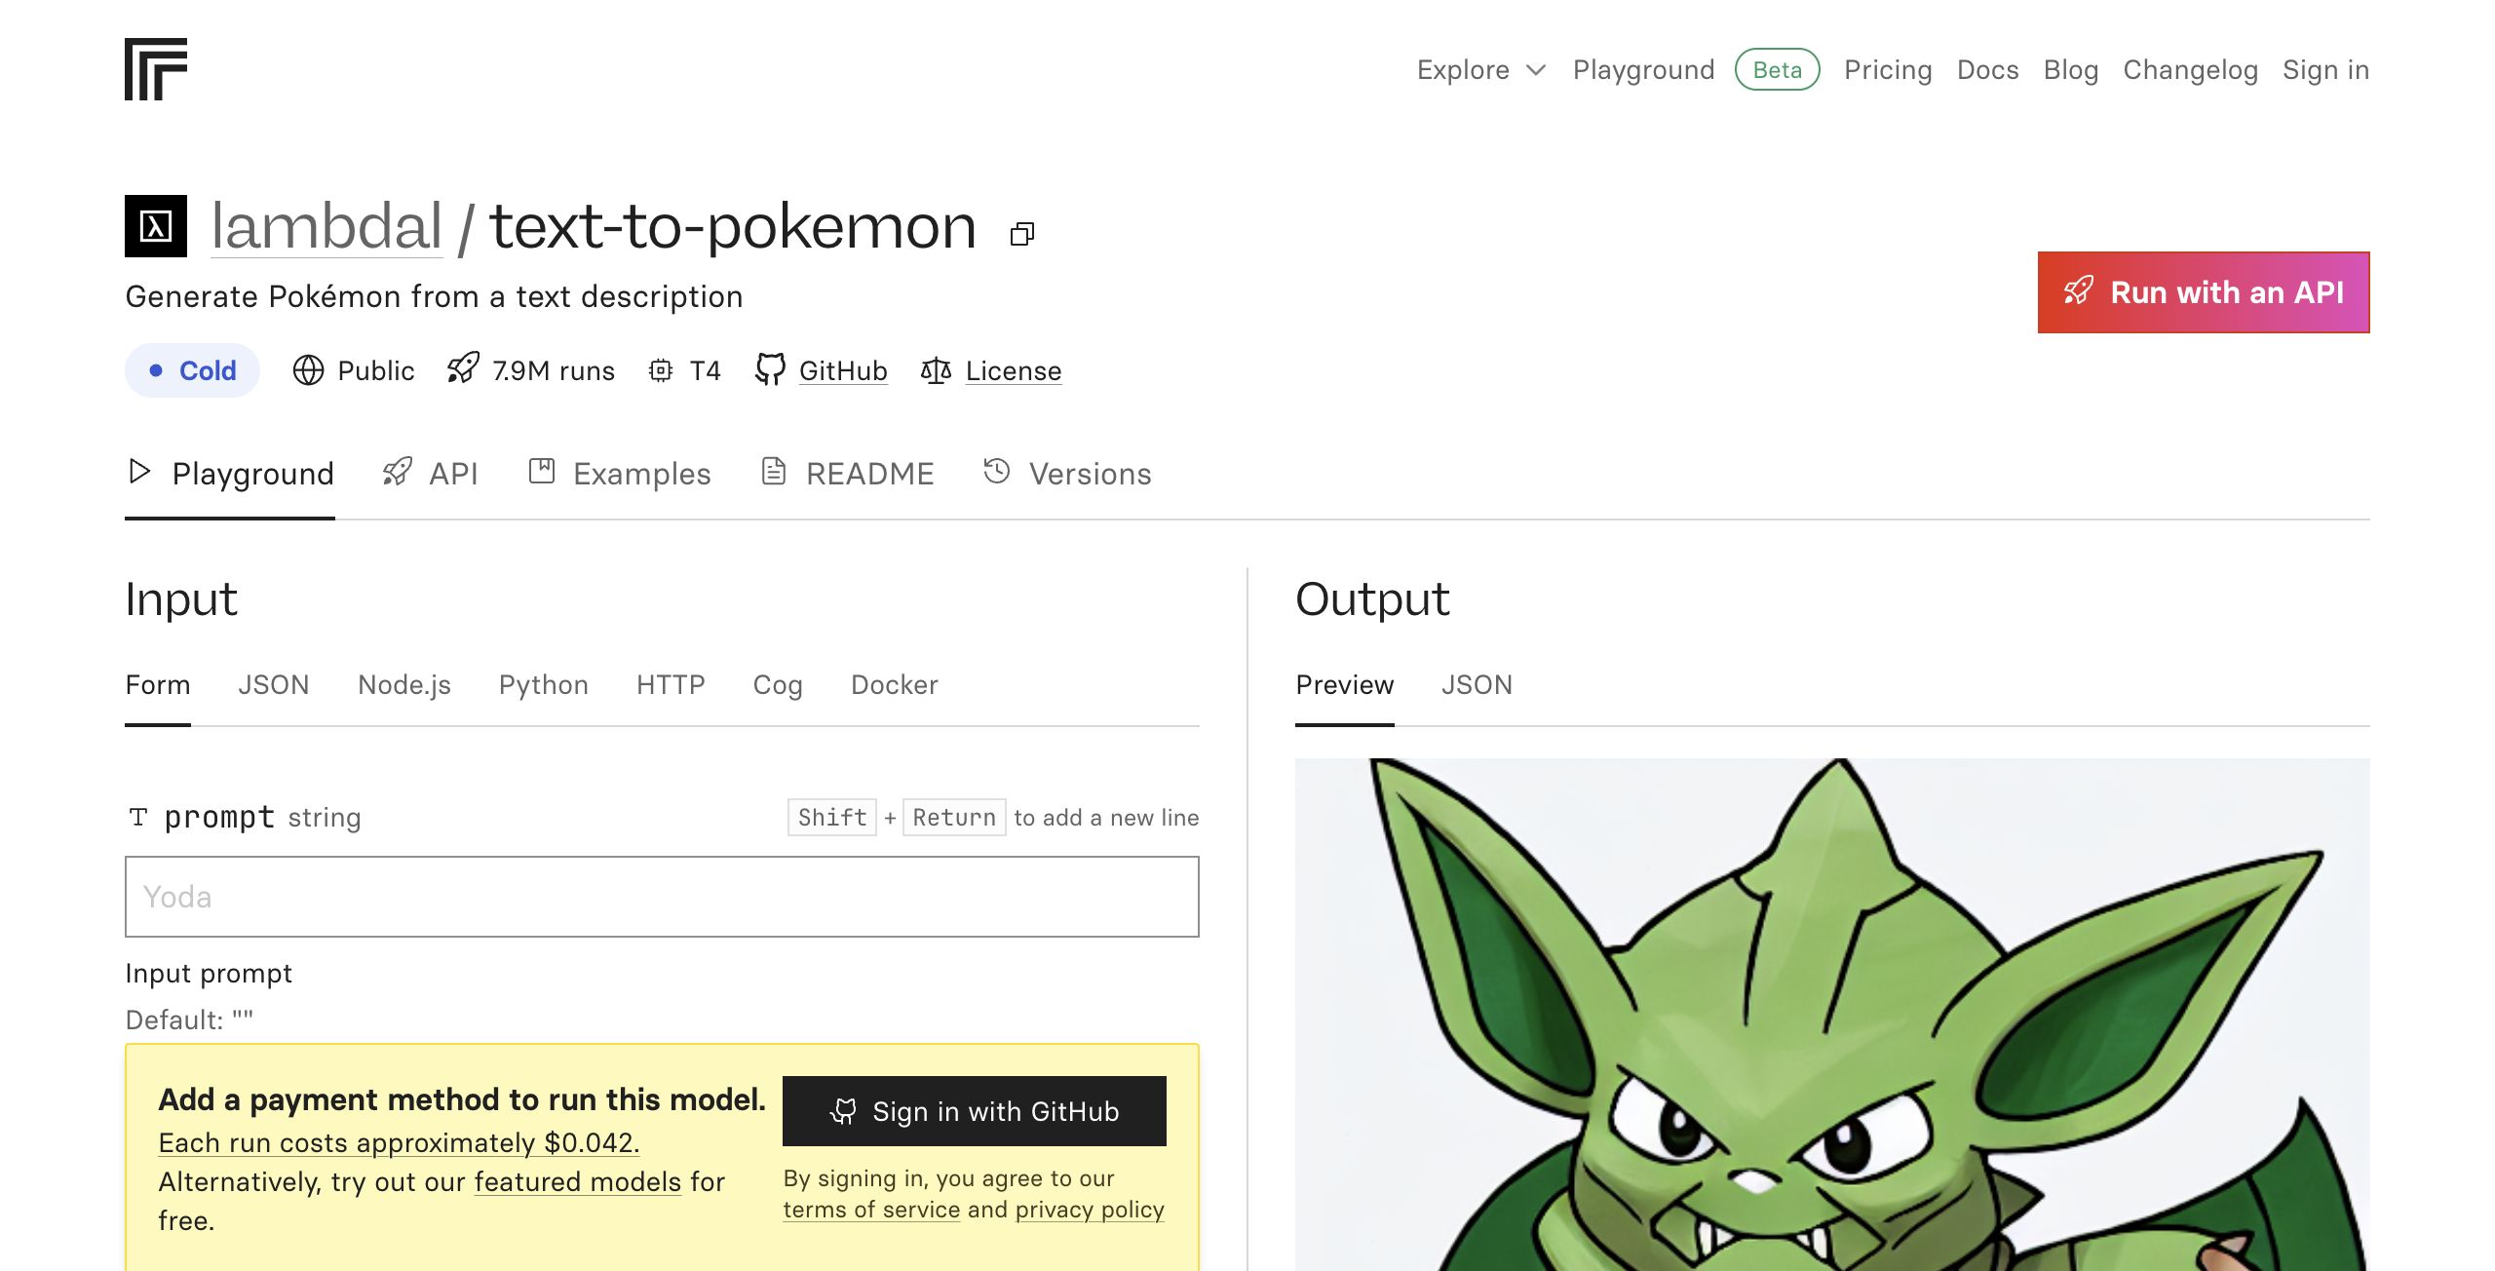2495x1271 pixels.
Task: Switch to the API tab
Action: point(431,474)
